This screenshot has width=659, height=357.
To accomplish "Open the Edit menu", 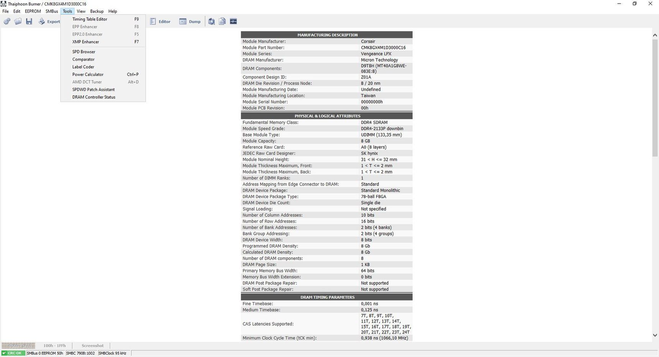I will pos(17,11).
